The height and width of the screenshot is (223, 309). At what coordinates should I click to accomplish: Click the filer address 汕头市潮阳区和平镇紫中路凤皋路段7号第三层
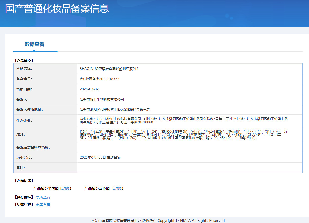click(x=115, y=109)
